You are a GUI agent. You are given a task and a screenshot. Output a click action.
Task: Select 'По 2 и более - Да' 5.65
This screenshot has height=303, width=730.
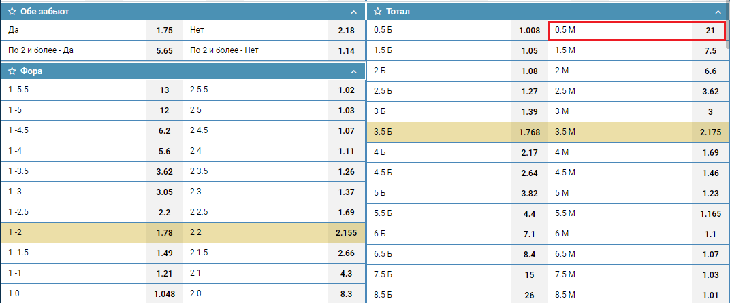pyautogui.click(x=164, y=50)
